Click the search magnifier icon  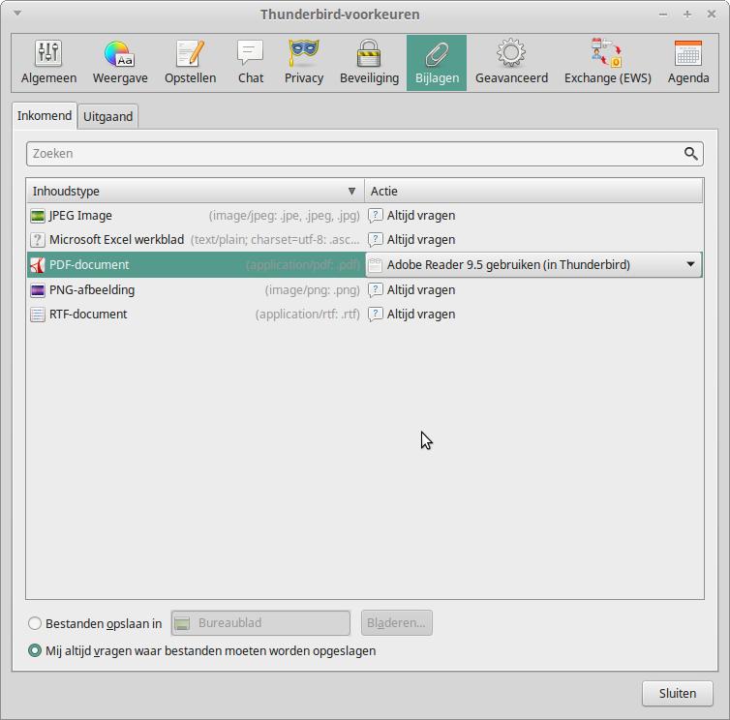[691, 154]
